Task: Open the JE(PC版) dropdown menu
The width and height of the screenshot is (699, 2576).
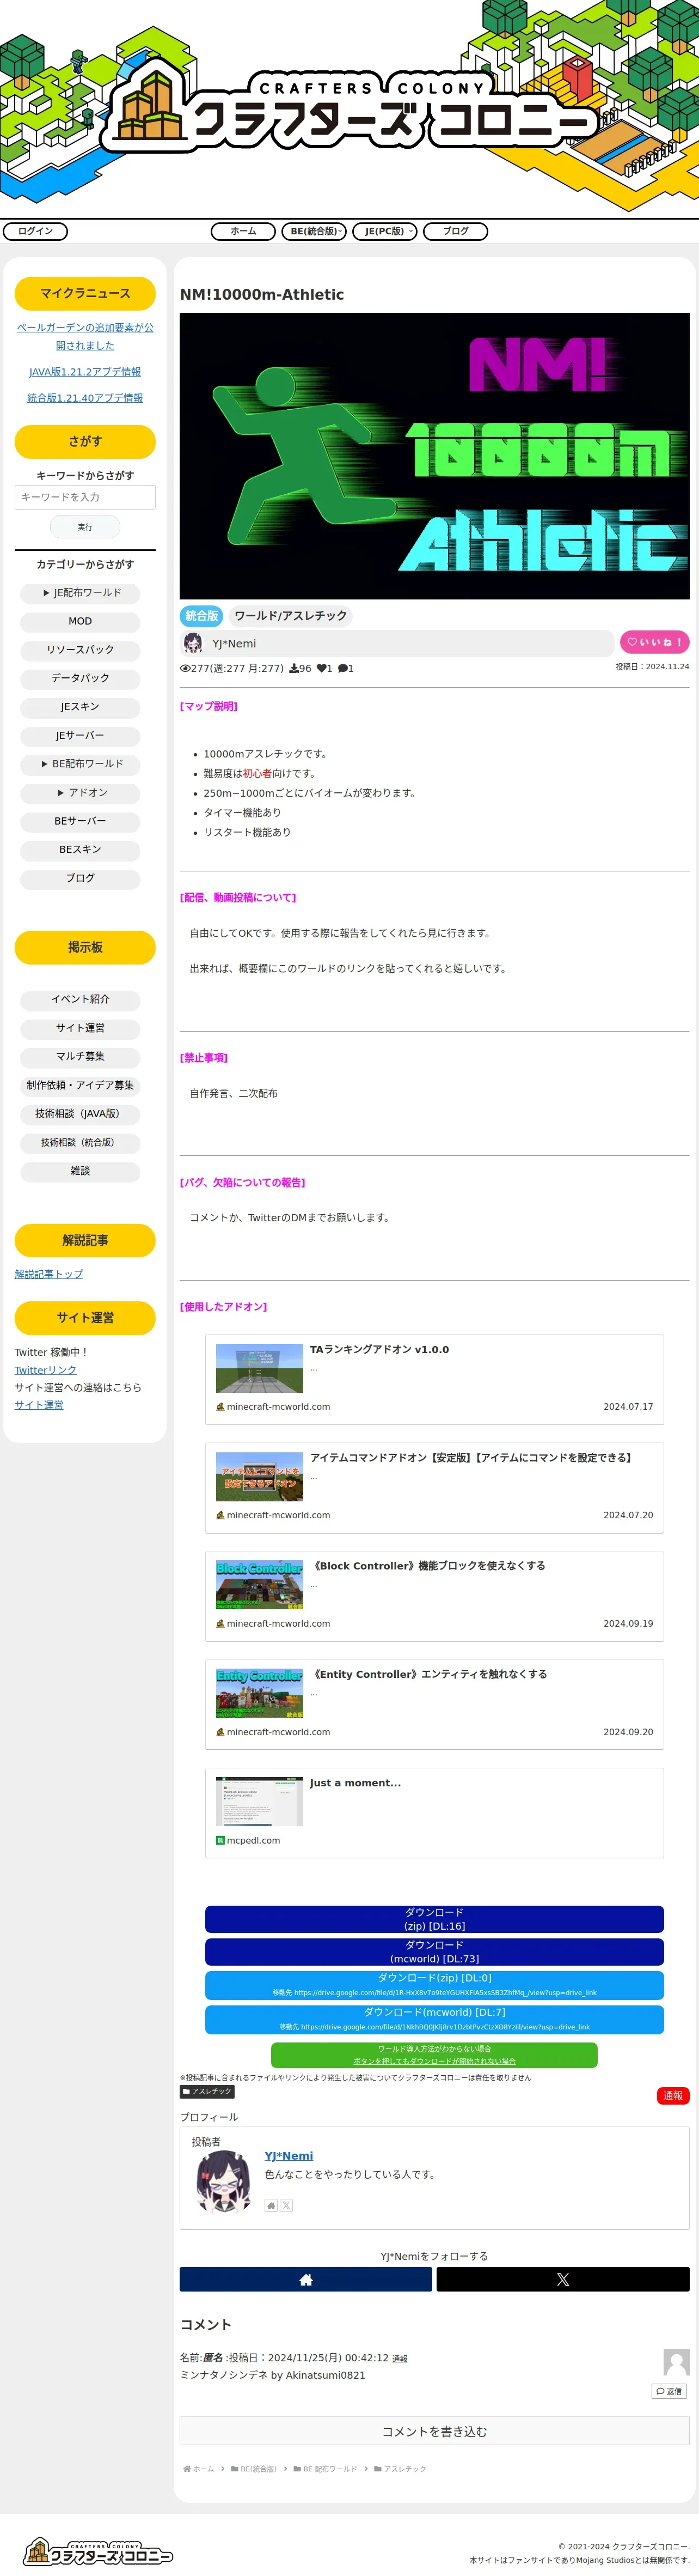Action: point(384,231)
